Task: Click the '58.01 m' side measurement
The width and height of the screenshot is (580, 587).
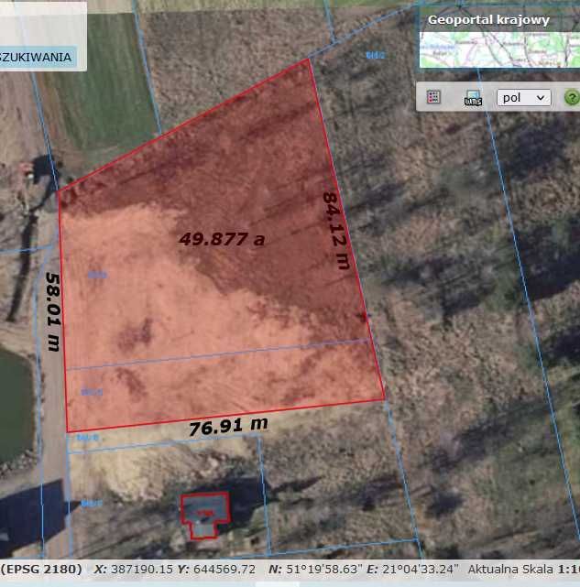Action: pyautogui.click(x=53, y=311)
